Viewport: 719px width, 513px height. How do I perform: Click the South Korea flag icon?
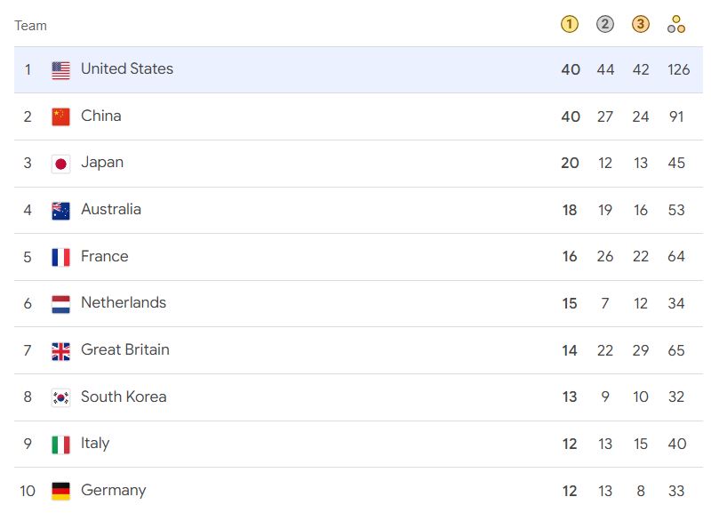(61, 397)
